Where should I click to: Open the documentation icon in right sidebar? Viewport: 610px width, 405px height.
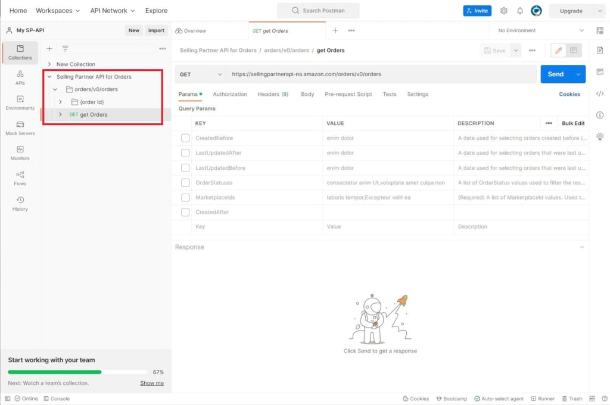(x=600, y=51)
